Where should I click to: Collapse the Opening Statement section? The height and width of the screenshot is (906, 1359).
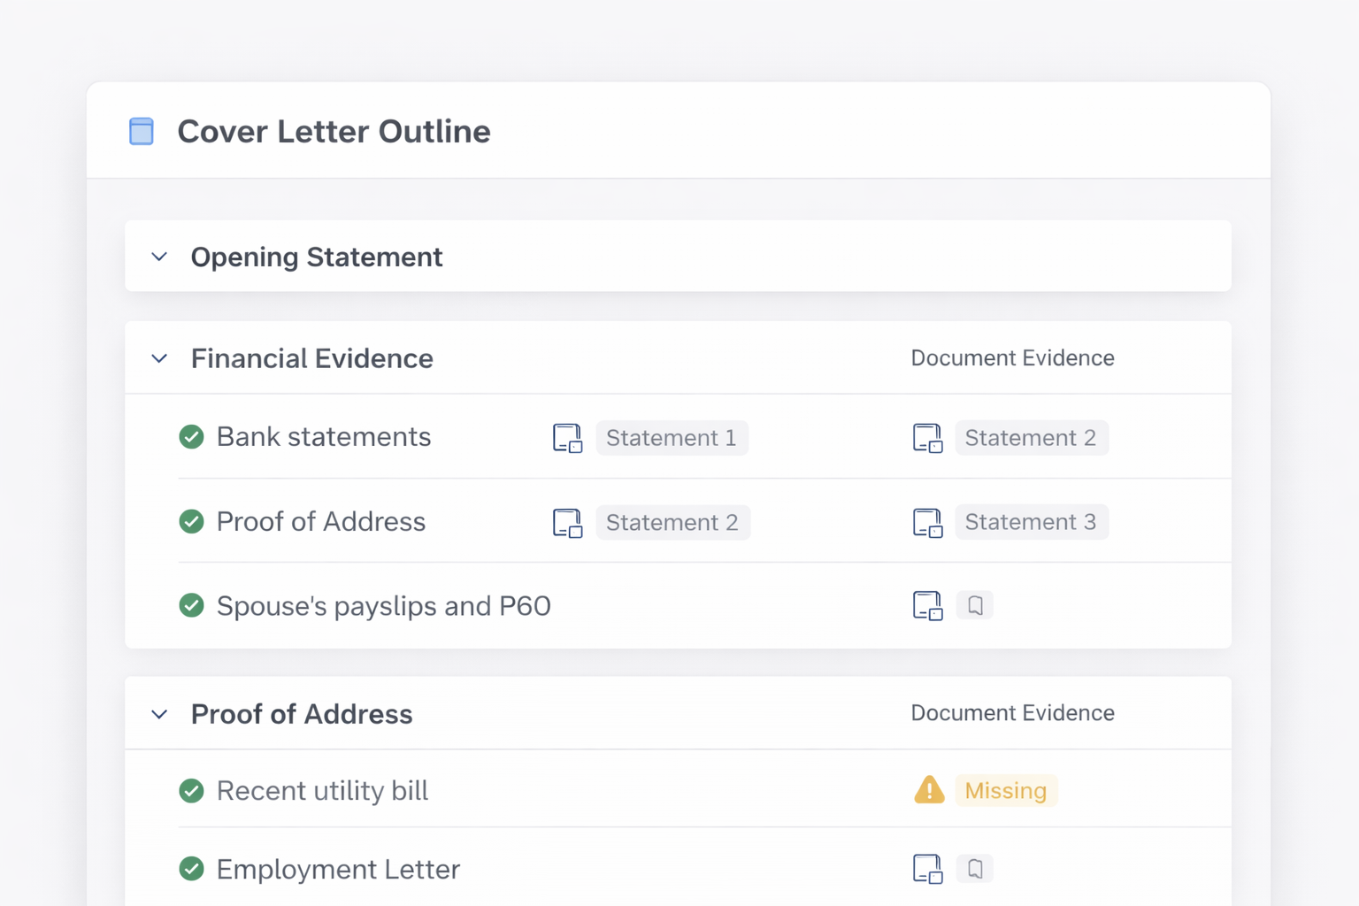point(159,257)
